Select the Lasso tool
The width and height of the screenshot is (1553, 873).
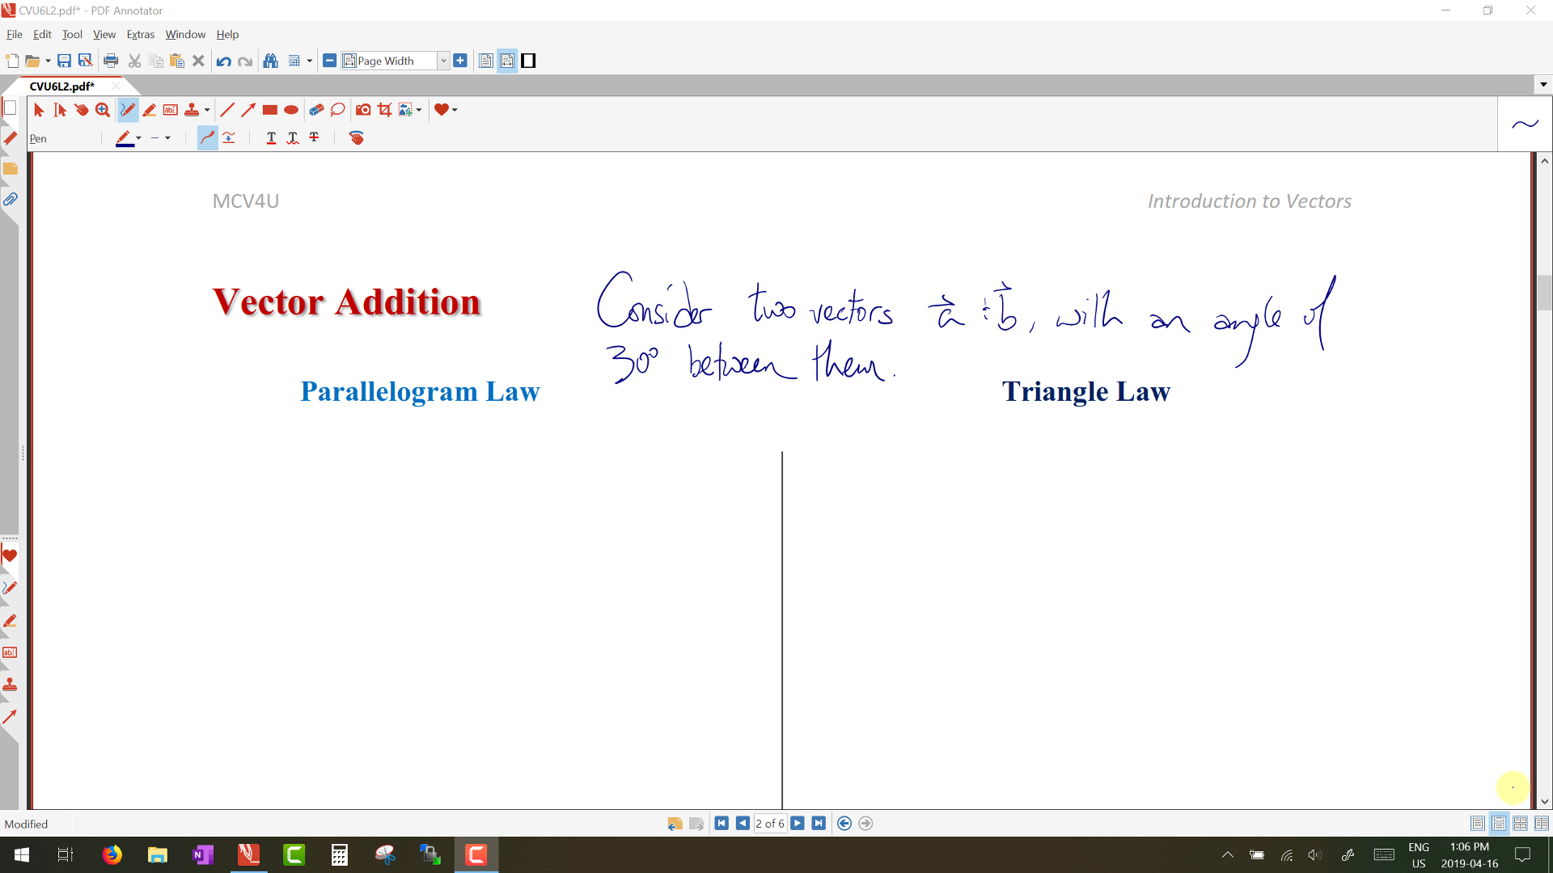[x=338, y=110]
